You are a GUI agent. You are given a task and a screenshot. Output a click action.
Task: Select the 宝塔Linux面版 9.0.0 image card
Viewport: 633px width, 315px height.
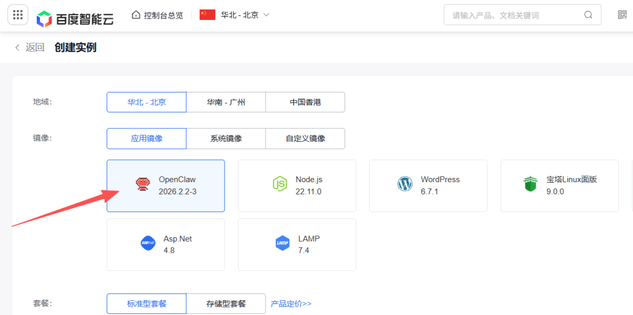click(560, 186)
